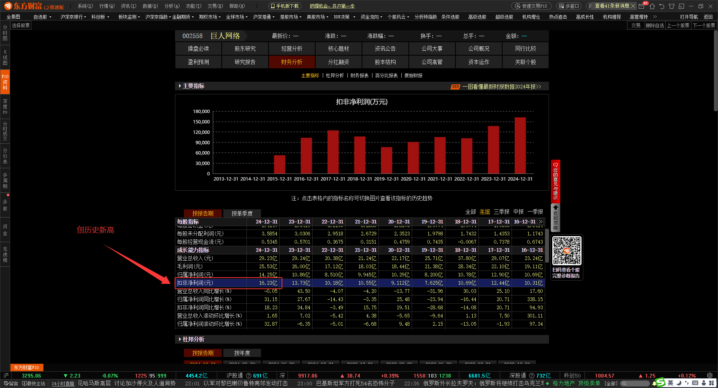Click the 2024-12-31 bar in chart
Screen dimensions: 718x388
520,145
